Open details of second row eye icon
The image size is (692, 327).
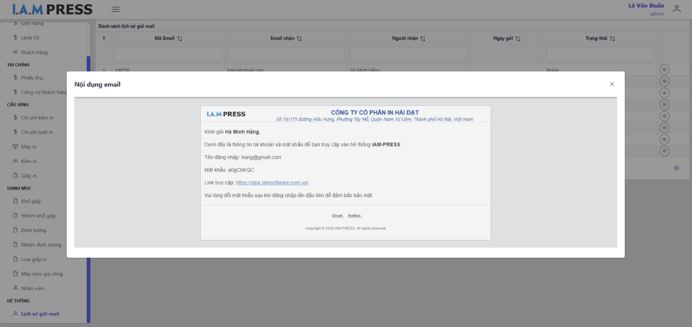[x=665, y=81]
